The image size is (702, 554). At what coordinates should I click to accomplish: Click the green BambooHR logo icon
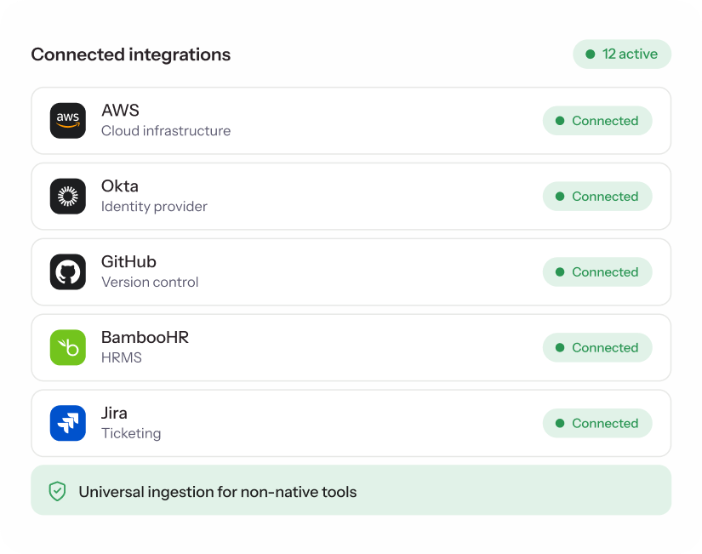(67, 347)
